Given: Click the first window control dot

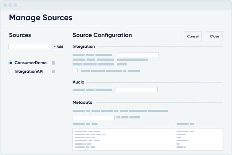Looking at the screenshot, I should [x=5, y=5].
